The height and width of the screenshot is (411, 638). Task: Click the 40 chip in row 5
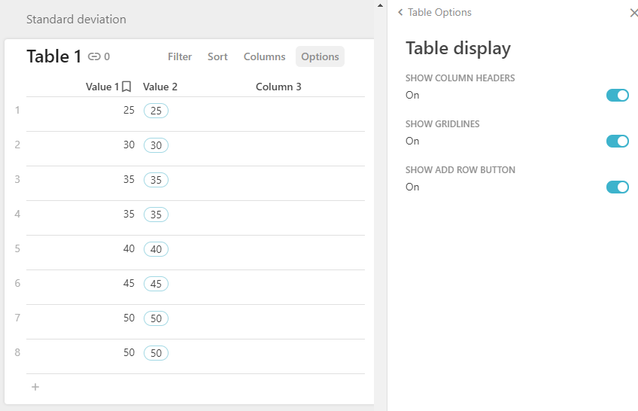click(156, 249)
